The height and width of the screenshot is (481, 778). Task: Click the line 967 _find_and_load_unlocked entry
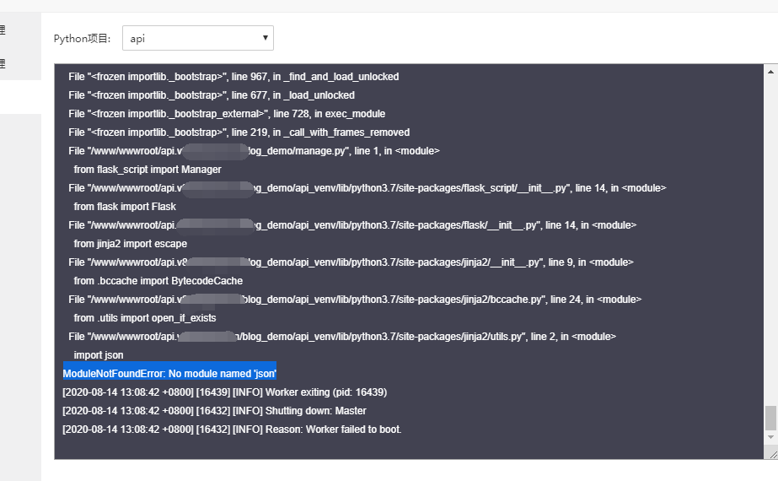click(x=233, y=77)
